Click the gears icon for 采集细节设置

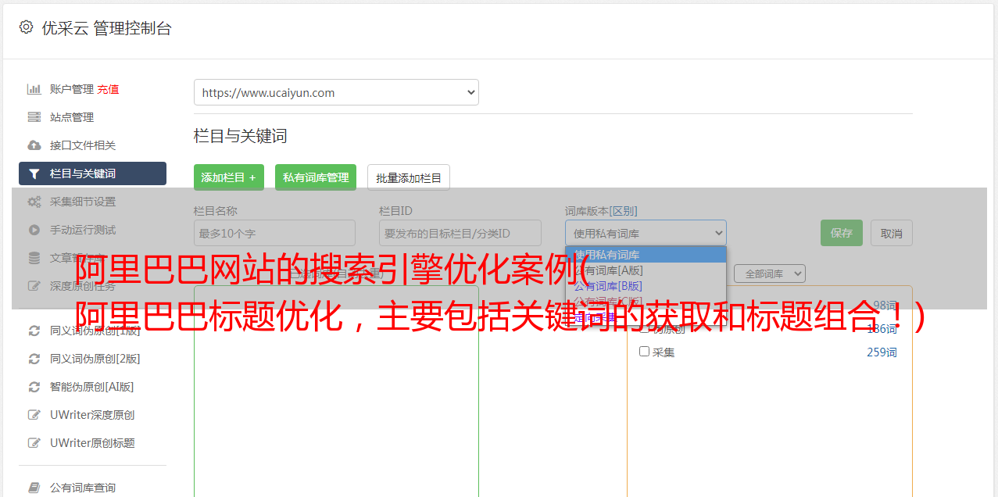coord(34,202)
